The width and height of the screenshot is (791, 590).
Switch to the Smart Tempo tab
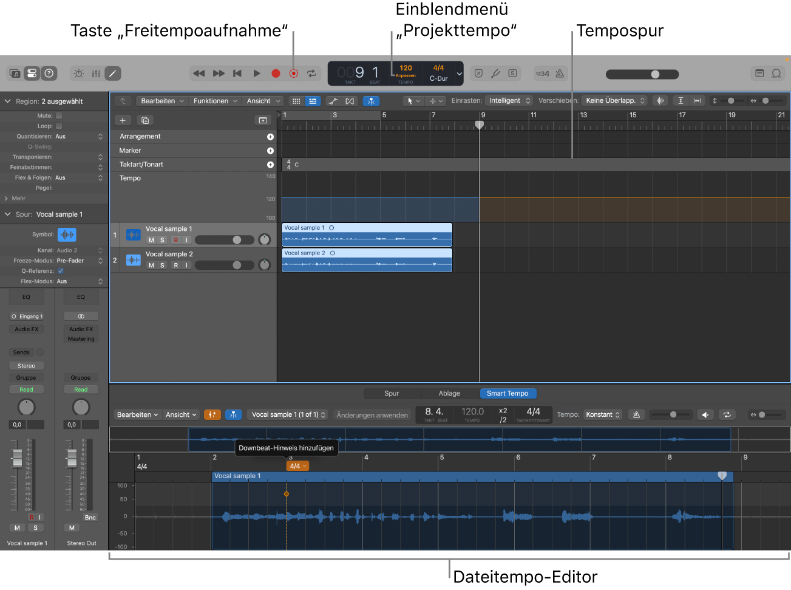point(508,393)
